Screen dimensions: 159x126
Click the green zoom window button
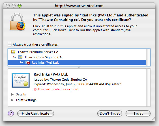pyautogui.click(x=20, y=6)
